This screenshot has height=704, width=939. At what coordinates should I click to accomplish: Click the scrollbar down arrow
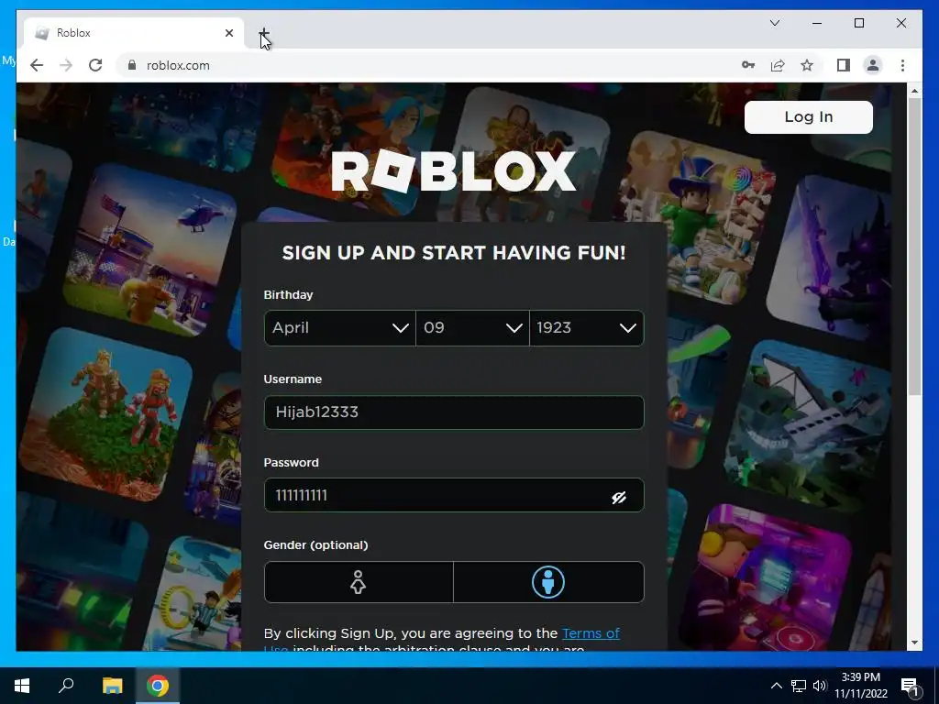coord(914,643)
